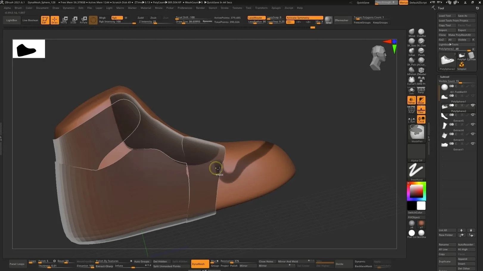This screenshot has width=483, height=271.
Task: Collapse the Subtool section header
Action: [445, 77]
